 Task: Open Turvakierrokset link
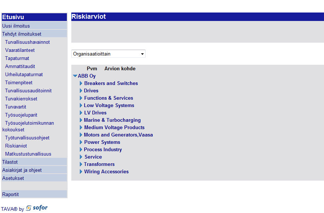pyautogui.click(x=21, y=99)
